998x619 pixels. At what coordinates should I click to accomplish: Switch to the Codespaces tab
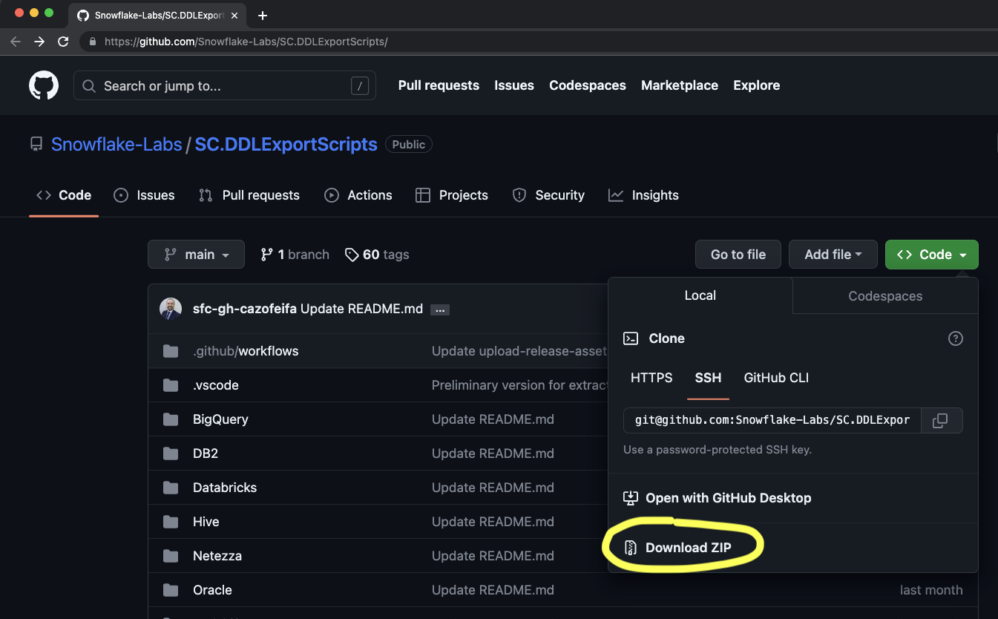click(884, 295)
